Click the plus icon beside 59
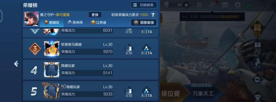This screenshot has width=276, height=102. tap(186, 5)
